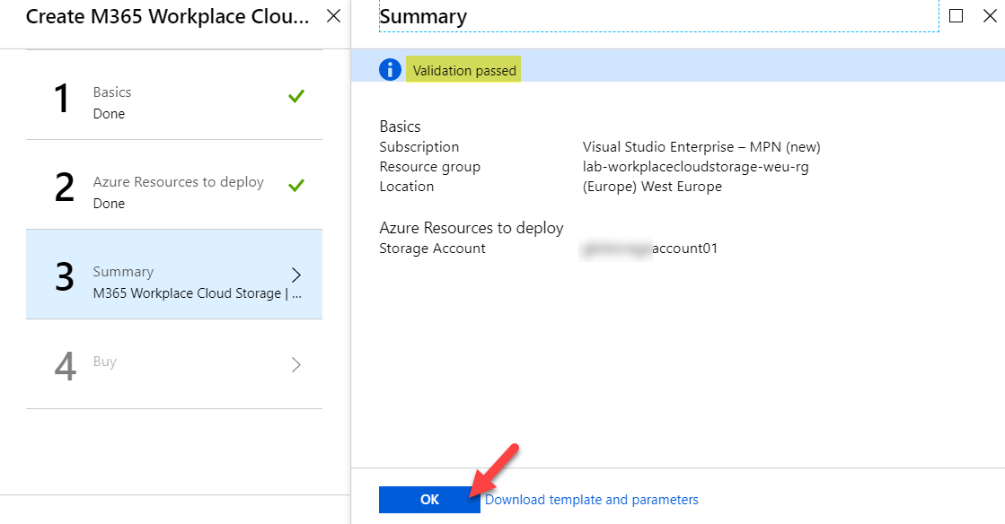This screenshot has width=1005, height=524.
Task: Expand the Buy step chevron
Action: point(296,365)
